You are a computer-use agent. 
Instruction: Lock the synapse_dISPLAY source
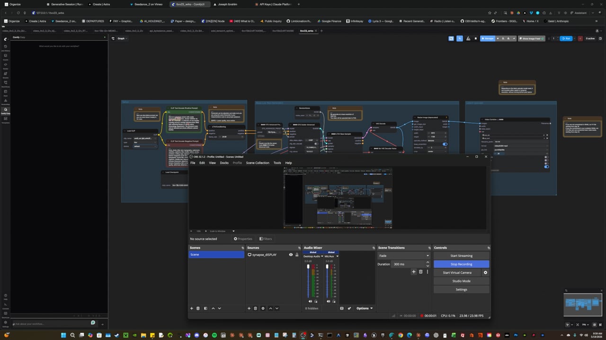coord(297,255)
